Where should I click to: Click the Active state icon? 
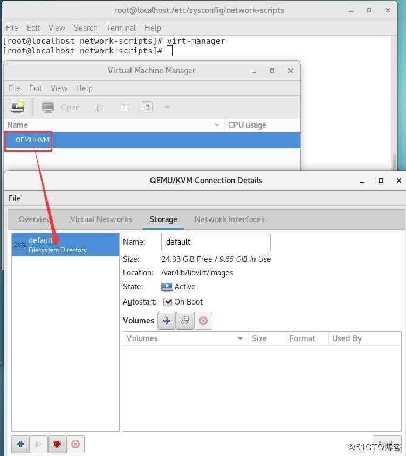[167, 287]
